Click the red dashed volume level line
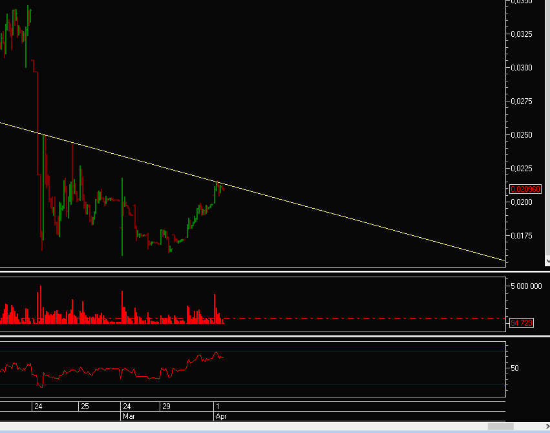The height and width of the screenshot is (433, 550). [x=365, y=319]
